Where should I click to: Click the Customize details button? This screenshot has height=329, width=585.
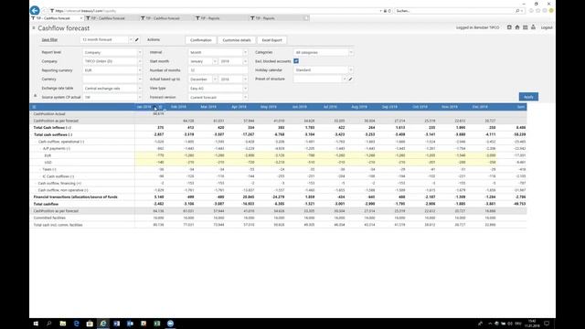tap(237, 40)
